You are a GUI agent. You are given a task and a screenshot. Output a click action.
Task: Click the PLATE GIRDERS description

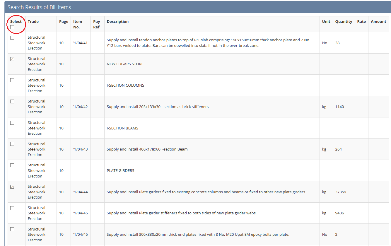(120, 170)
